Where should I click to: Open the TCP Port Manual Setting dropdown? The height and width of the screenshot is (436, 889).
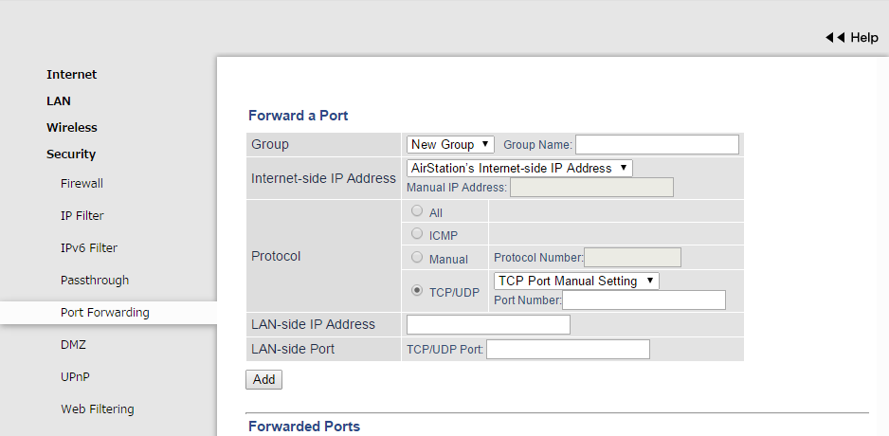pos(576,281)
